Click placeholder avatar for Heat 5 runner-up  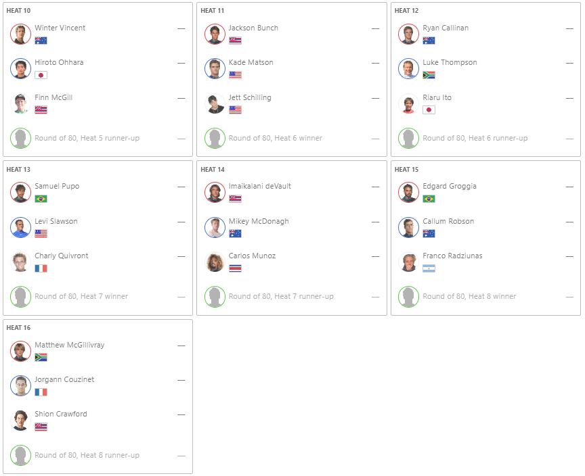point(21,138)
